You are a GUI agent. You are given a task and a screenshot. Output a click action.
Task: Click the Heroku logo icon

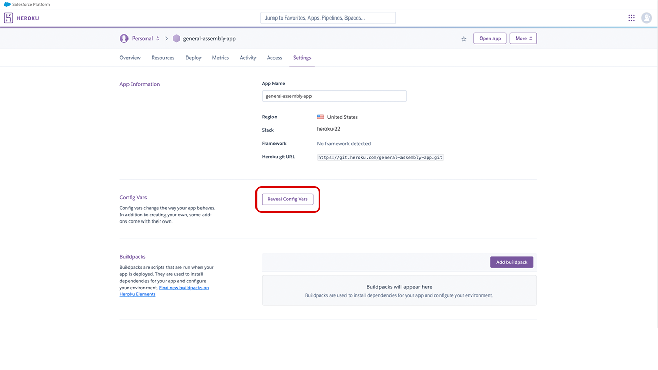pyautogui.click(x=9, y=18)
